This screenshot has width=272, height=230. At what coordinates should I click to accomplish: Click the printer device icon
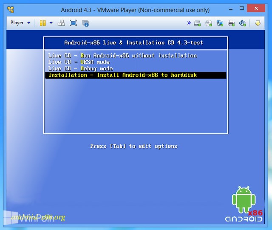point(231,23)
